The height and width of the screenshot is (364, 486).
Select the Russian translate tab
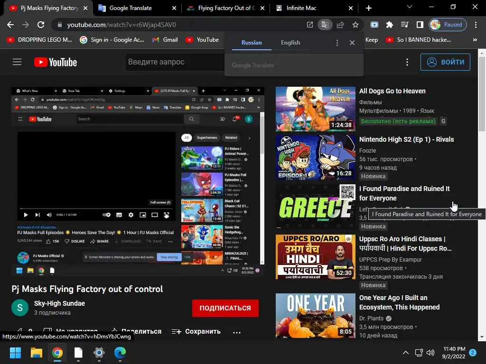coord(252,43)
